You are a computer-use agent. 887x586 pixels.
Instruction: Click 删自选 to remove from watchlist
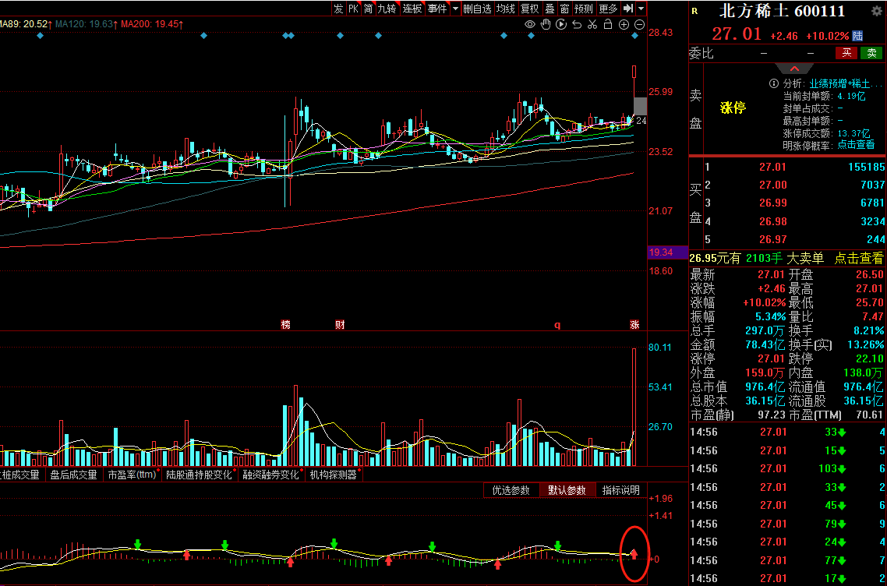[477, 9]
